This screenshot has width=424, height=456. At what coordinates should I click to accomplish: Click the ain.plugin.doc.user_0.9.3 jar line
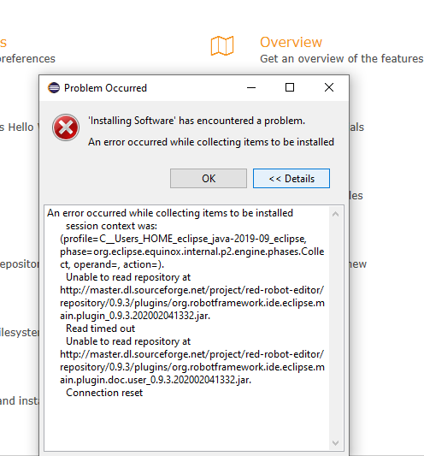coord(156,380)
